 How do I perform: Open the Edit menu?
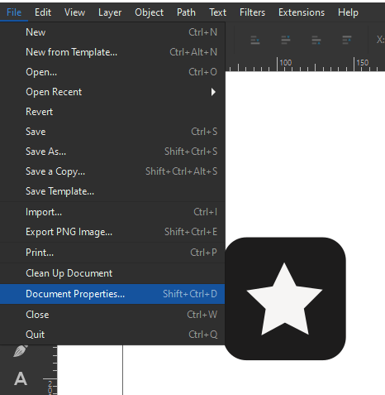coord(43,12)
